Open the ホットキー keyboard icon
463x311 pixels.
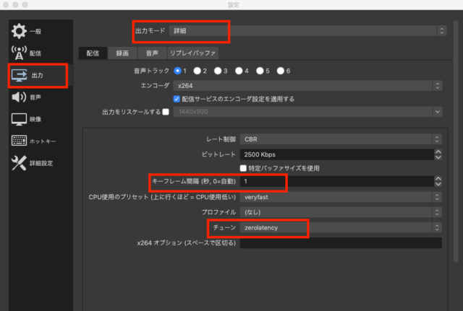(19, 141)
